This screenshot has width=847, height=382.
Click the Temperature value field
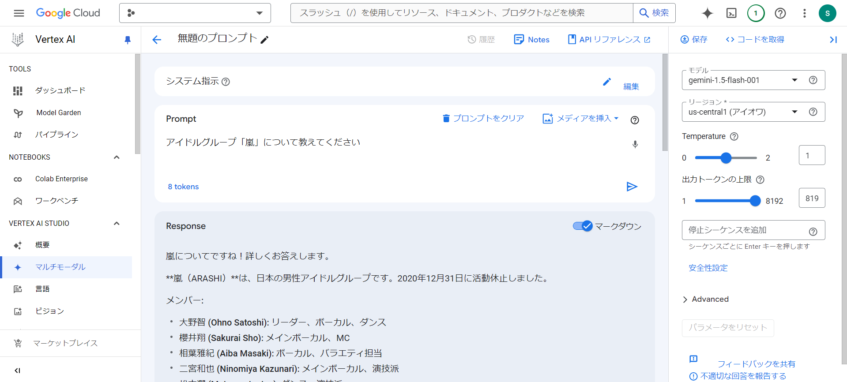click(x=812, y=155)
